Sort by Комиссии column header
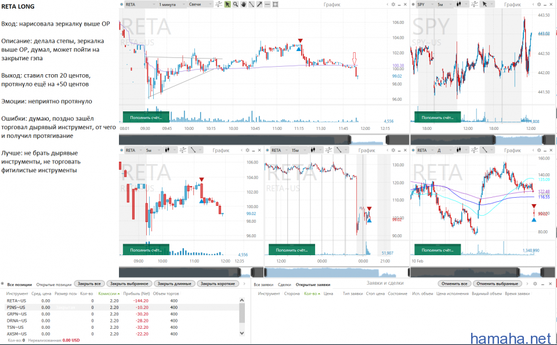The height and width of the screenshot is (345, 557). (108, 293)
